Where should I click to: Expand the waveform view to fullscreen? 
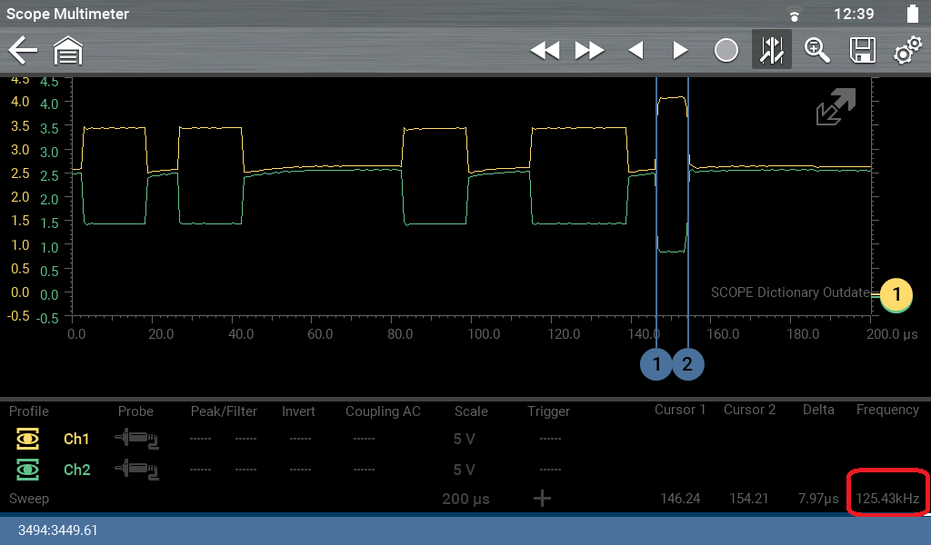pyautogui.click(x=836, y=107)
